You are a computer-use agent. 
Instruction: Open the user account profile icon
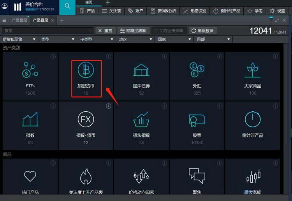[4, 6]
